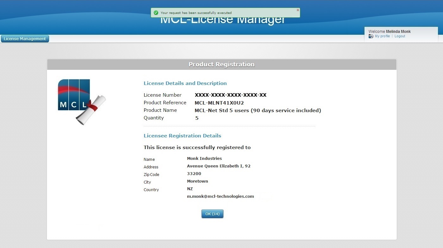Select the License Number value XXXX-XXXX-XXXX-XXXX-XX
The height and width of the screenshot is (248, 443).
point(230,95)
